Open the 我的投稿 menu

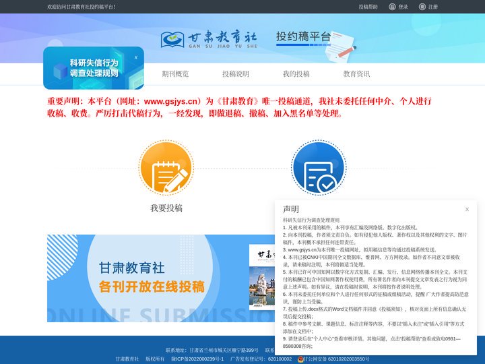point(296,73)
